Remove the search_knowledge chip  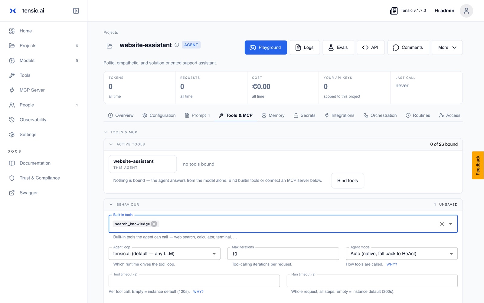click(154, 224)
